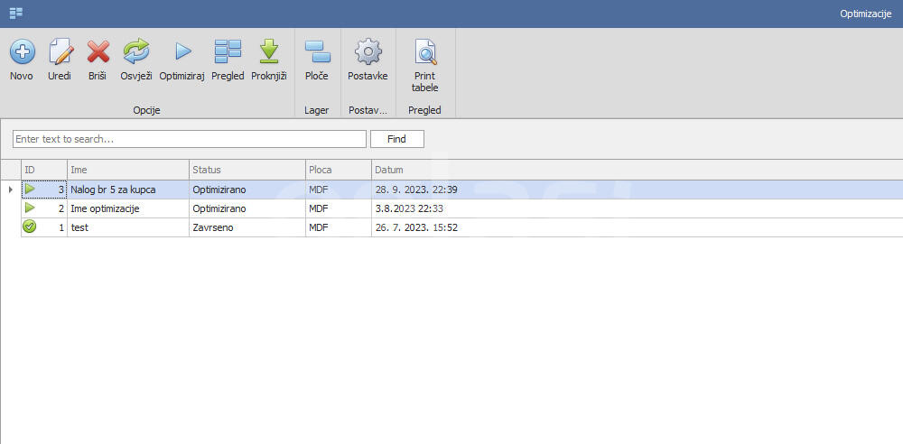This screenshot has width=903, height=444.
Task: Click Print tabele preview icon
Action: click(424, 52)
